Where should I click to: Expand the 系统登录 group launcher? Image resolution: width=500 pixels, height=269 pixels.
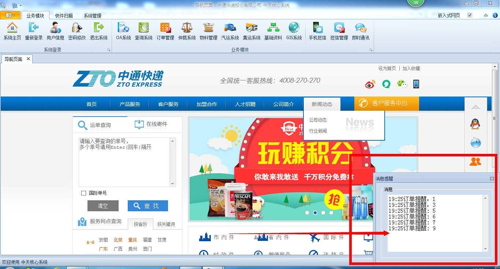(109, 50)
